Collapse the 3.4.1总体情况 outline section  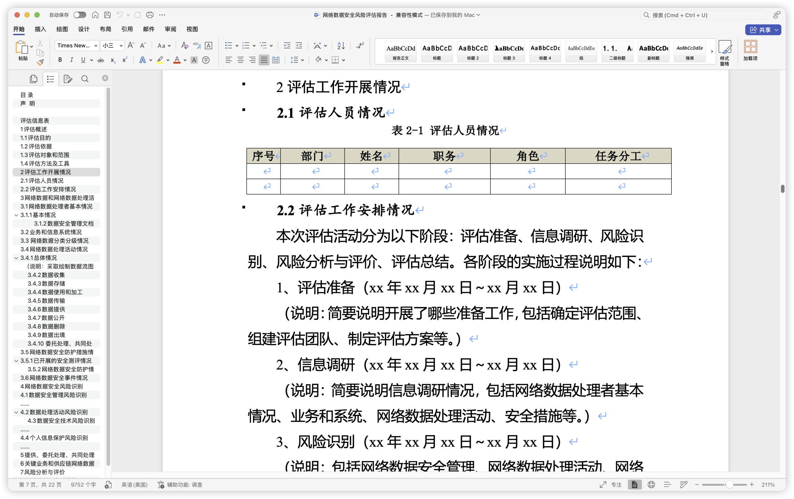[16, 258]
